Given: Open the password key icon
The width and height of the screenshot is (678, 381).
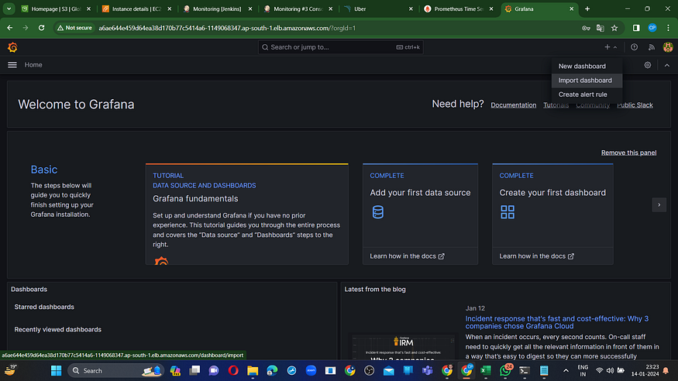Looking at the screenshot, I should (x=586, y=28).
